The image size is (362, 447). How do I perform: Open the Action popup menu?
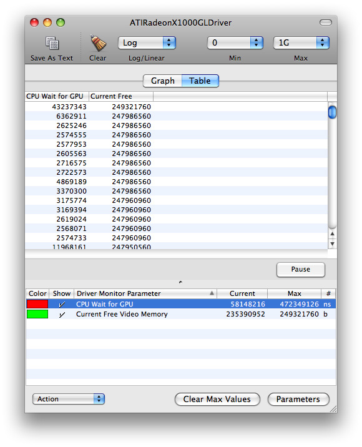coord(69,399)
